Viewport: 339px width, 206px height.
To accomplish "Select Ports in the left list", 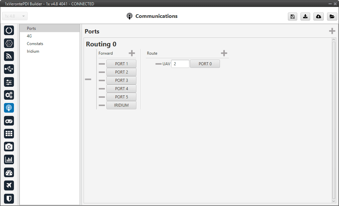I will pos(32,28).
